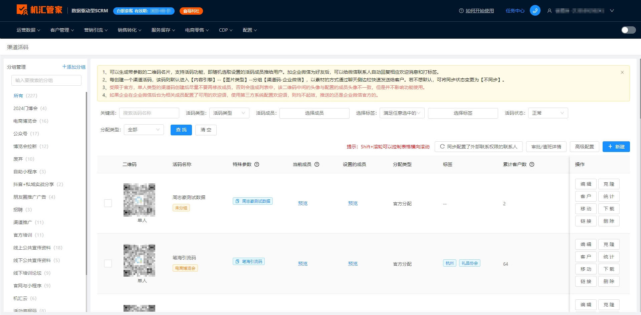Click copy icon in 笔海引流码 parameter tag
The height and width of the screenshot is (315, 641).
pos(237,261)
